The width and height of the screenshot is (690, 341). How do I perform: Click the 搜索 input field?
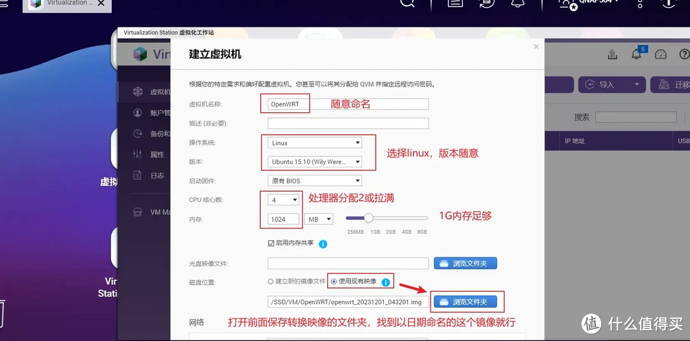click(x=636, y=117)
